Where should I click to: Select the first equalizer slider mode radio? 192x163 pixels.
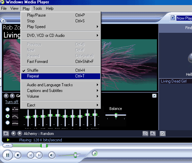(7, 109)
